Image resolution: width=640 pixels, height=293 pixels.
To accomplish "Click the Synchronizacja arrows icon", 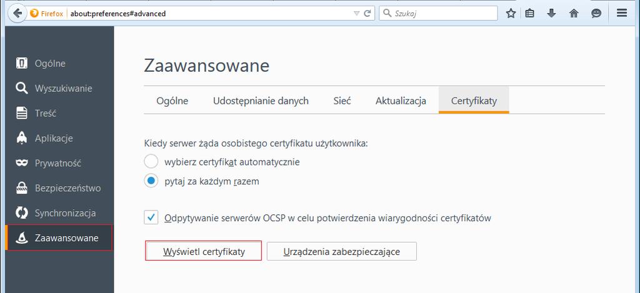I will pos(22,212).
